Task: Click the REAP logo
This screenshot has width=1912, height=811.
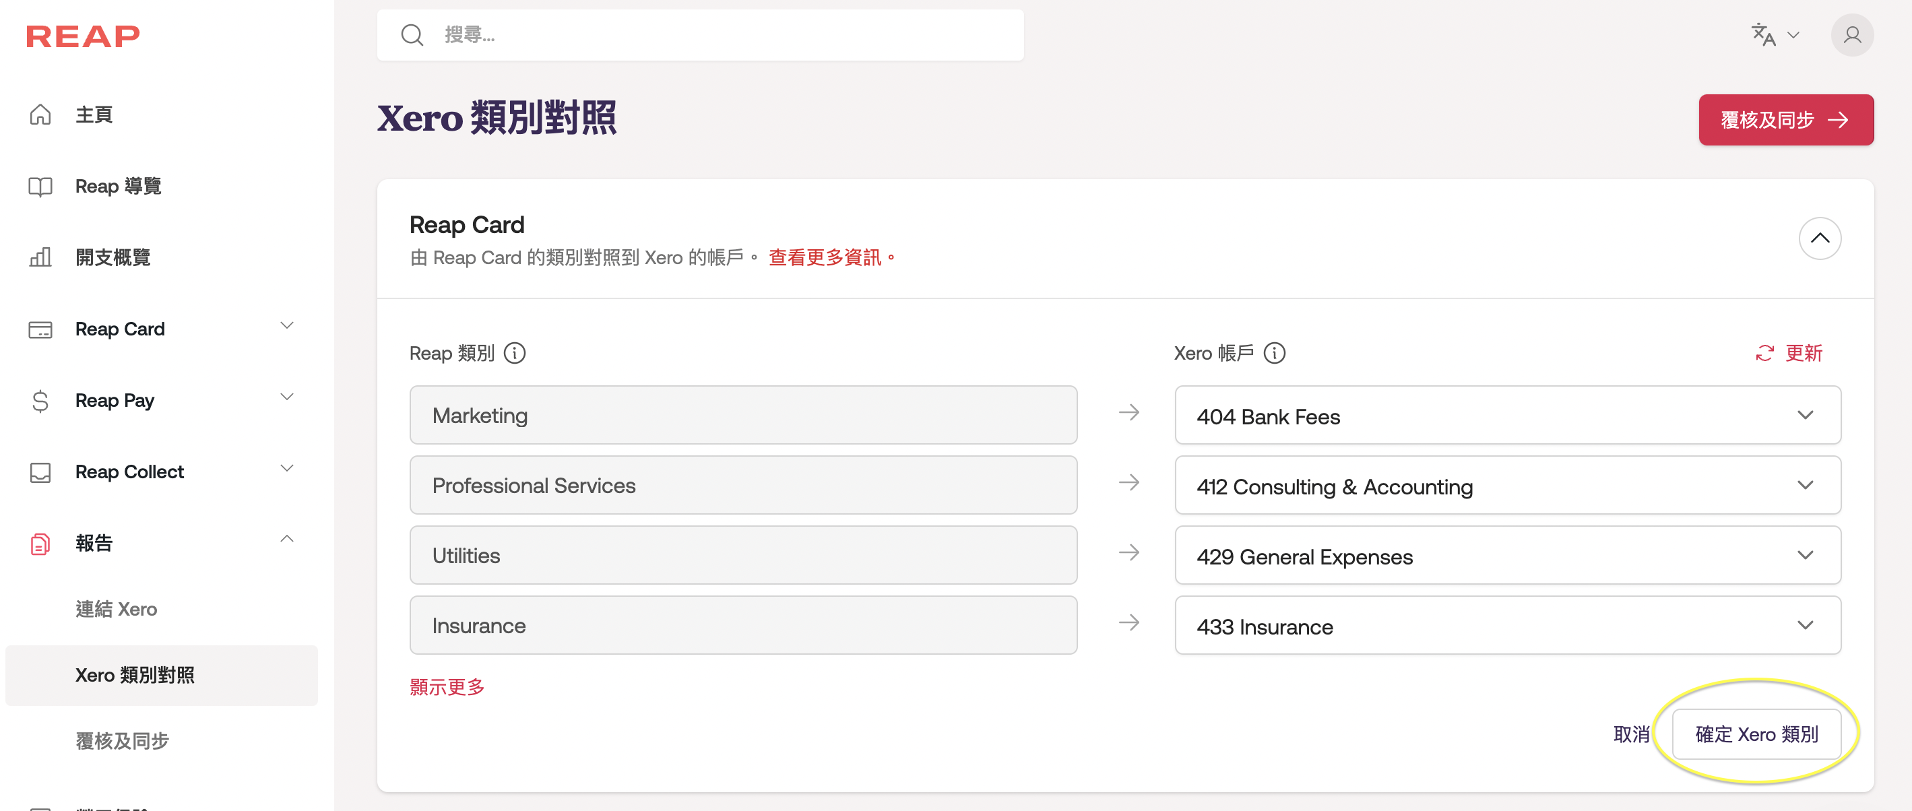Action: coord(82,36)
